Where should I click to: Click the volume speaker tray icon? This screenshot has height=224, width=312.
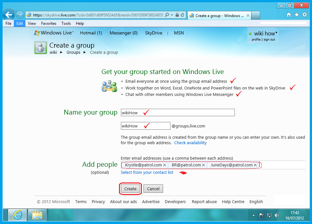[x=277, y=215]
